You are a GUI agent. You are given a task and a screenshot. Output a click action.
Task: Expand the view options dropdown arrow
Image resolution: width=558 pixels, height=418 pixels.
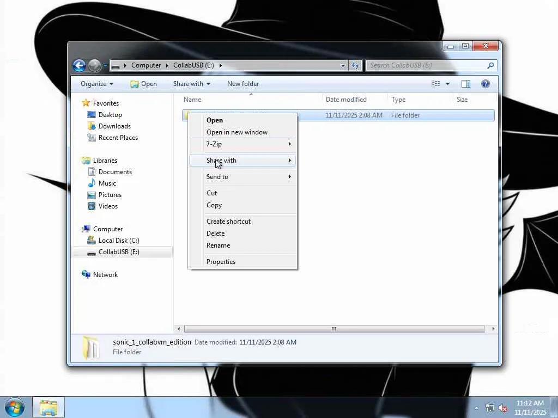click(x=447, y=84)
